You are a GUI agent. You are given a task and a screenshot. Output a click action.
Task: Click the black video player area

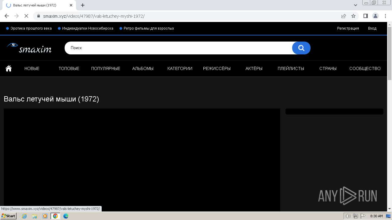142,160
